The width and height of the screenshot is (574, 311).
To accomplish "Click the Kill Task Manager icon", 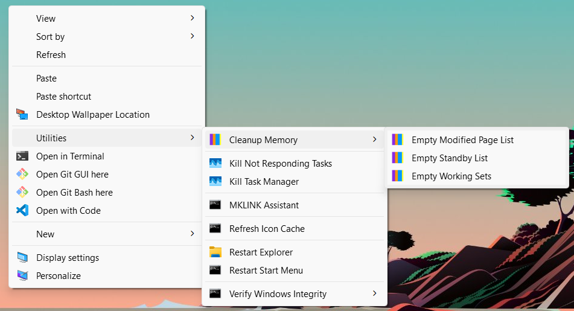I will click(x=215, y=182).
